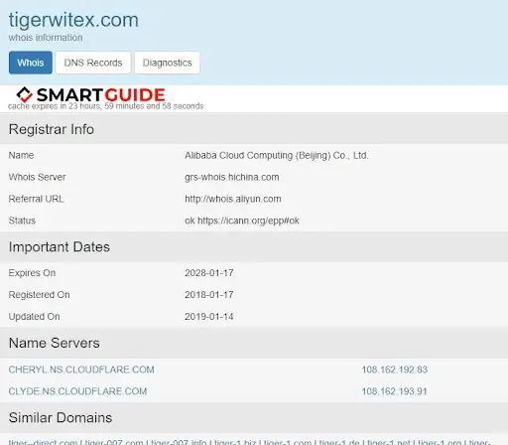Open the CLYDE.NS.CLOUDFLARE.COM name server link

click(x=77, y=391)
